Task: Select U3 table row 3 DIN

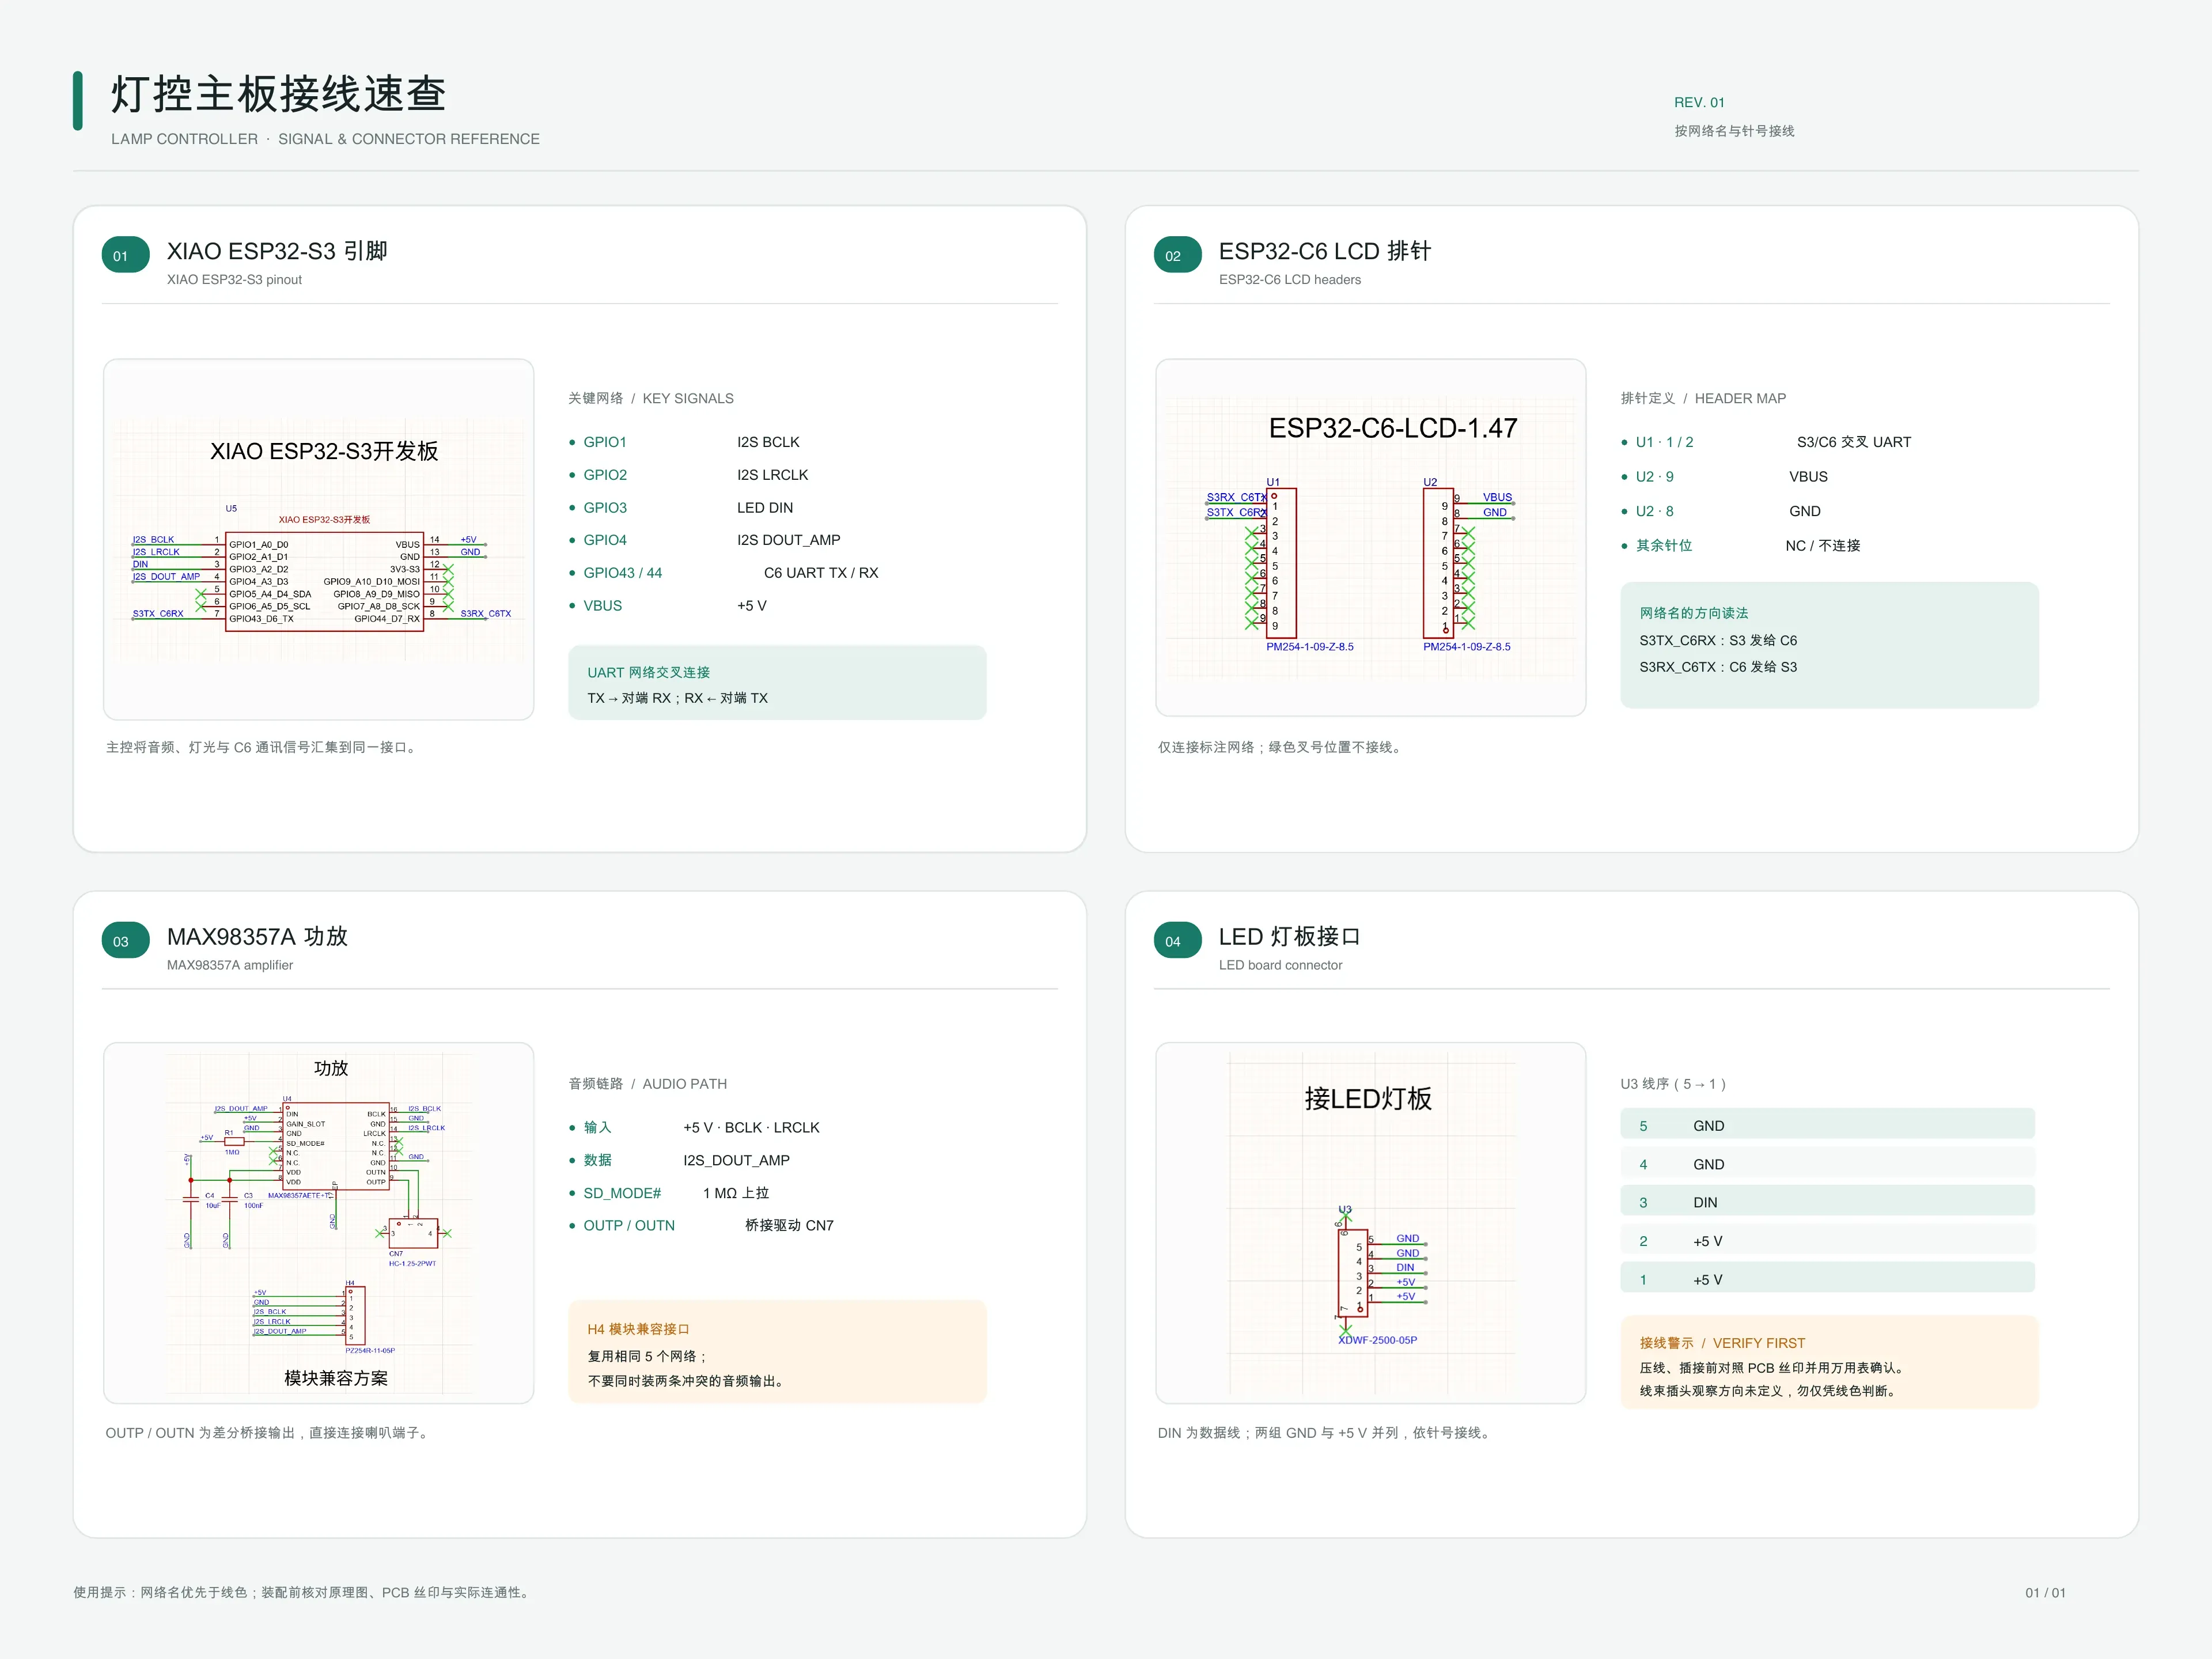Action: pos(1827,1200)
